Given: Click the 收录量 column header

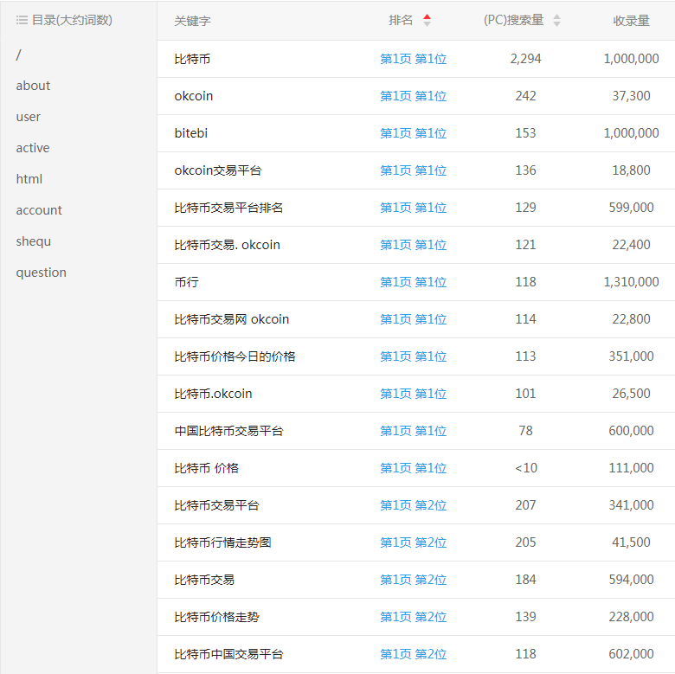Looking at the screenshot, I should tap(631, 21).
